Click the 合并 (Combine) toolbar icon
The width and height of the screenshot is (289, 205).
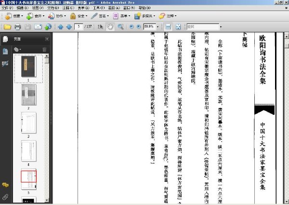tap(29, 16)
